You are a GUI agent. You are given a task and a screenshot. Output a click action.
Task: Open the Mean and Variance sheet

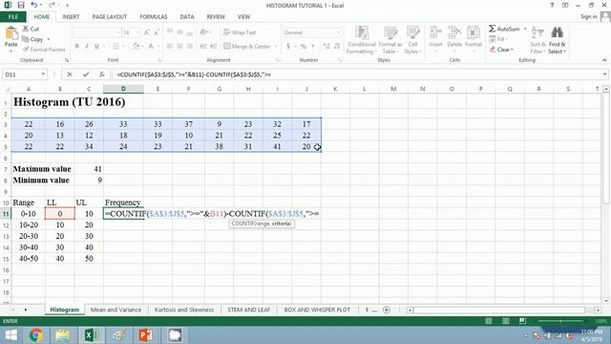pos(116,310)
